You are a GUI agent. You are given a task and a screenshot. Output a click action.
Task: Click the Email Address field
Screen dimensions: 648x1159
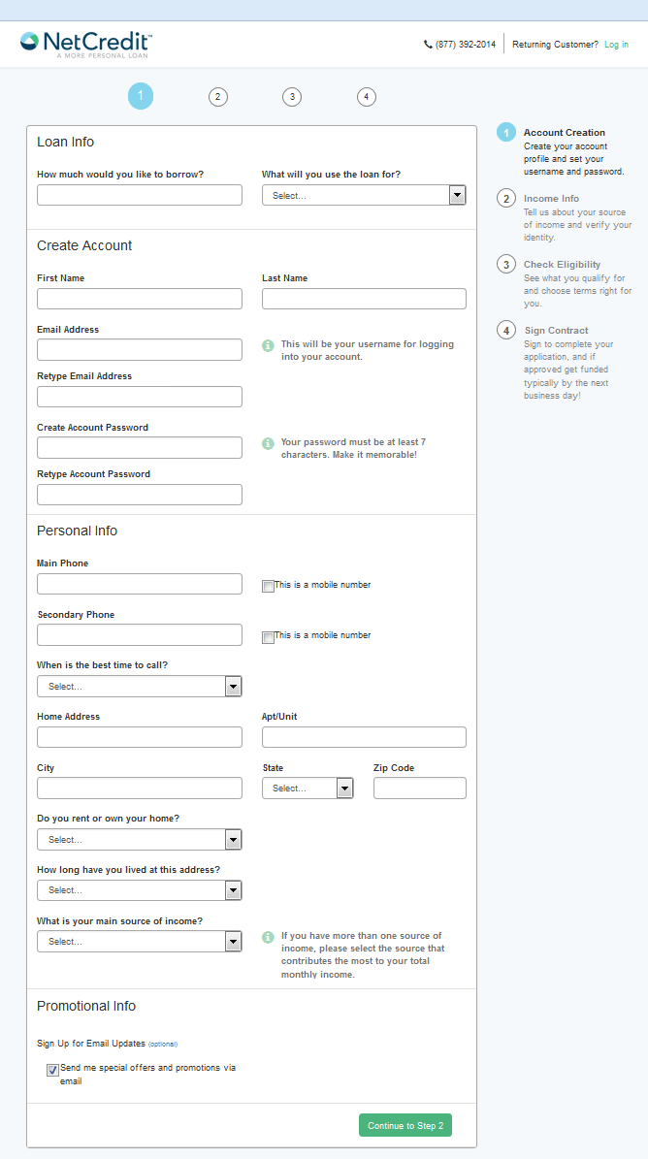(x=140, y=349)
